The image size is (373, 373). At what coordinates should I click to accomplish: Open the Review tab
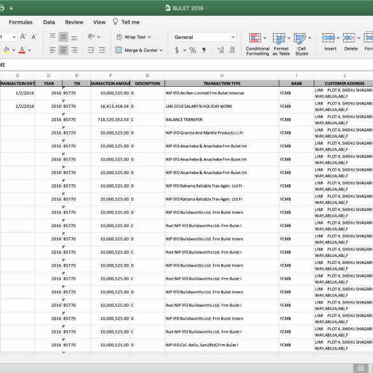point(74,22)
